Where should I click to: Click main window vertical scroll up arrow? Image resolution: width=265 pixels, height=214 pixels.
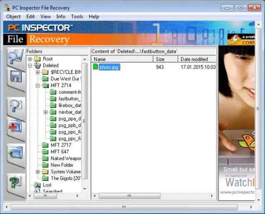(x=258, y=25)
